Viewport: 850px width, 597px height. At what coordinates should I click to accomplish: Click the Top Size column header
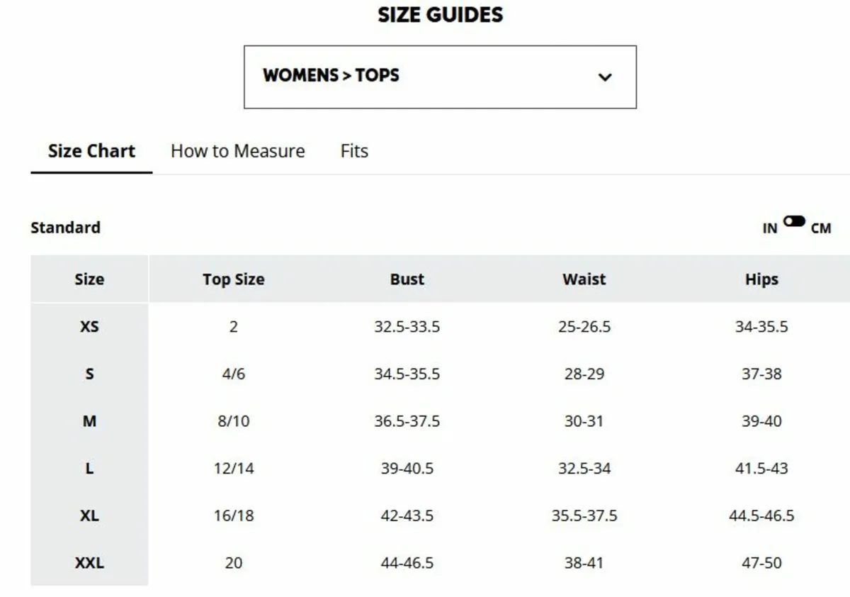tap(233, 279)
